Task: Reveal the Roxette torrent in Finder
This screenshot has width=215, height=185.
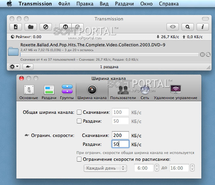Action: (x=208, y=55)
